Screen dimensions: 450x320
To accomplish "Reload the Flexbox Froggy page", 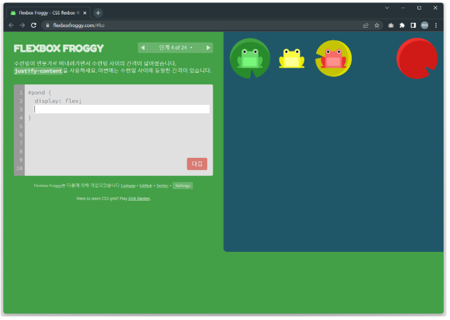I will [x=34, y=25].
